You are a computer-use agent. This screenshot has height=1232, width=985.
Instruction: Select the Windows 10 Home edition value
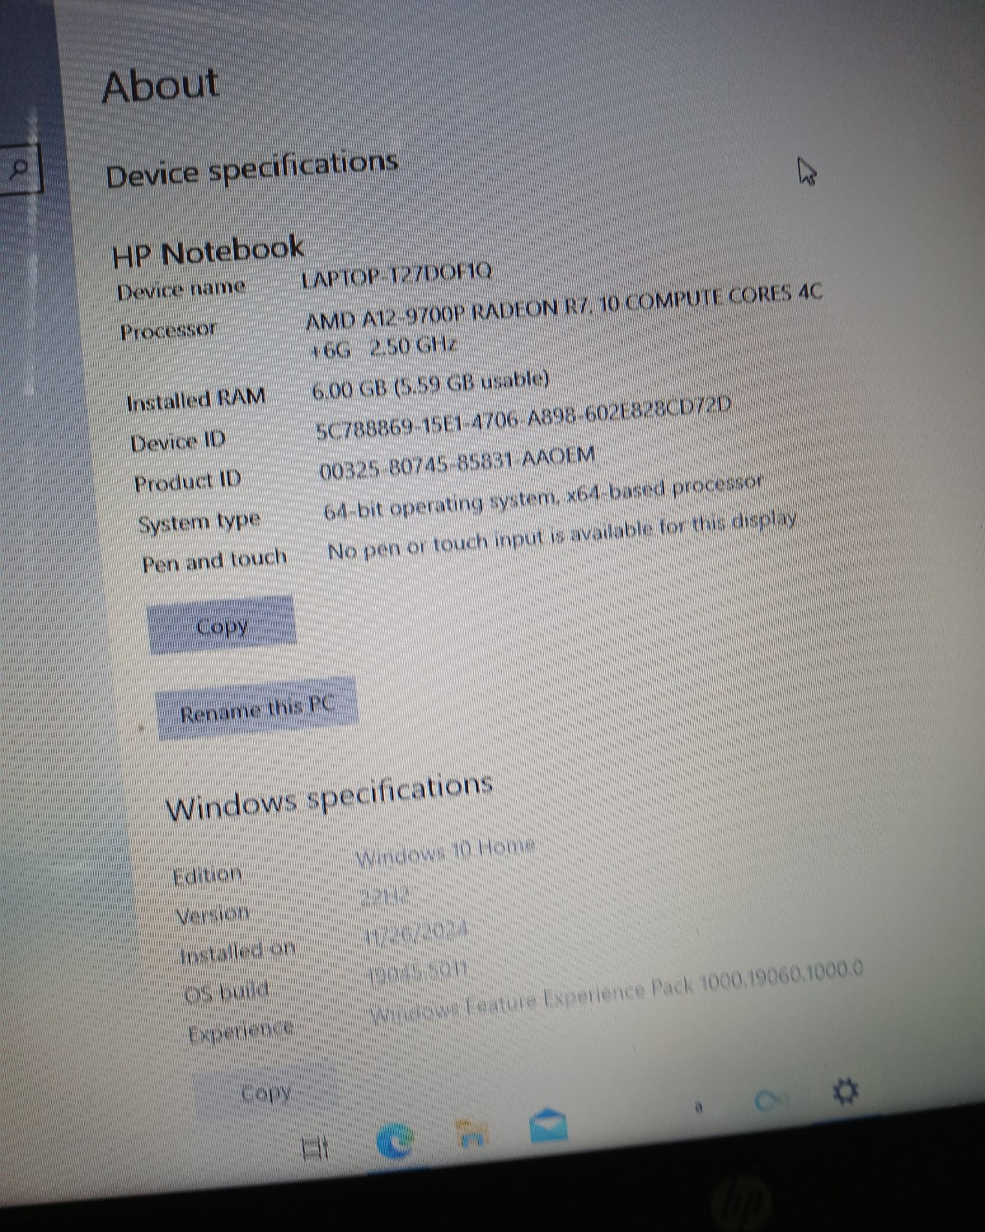click(446, 851)
